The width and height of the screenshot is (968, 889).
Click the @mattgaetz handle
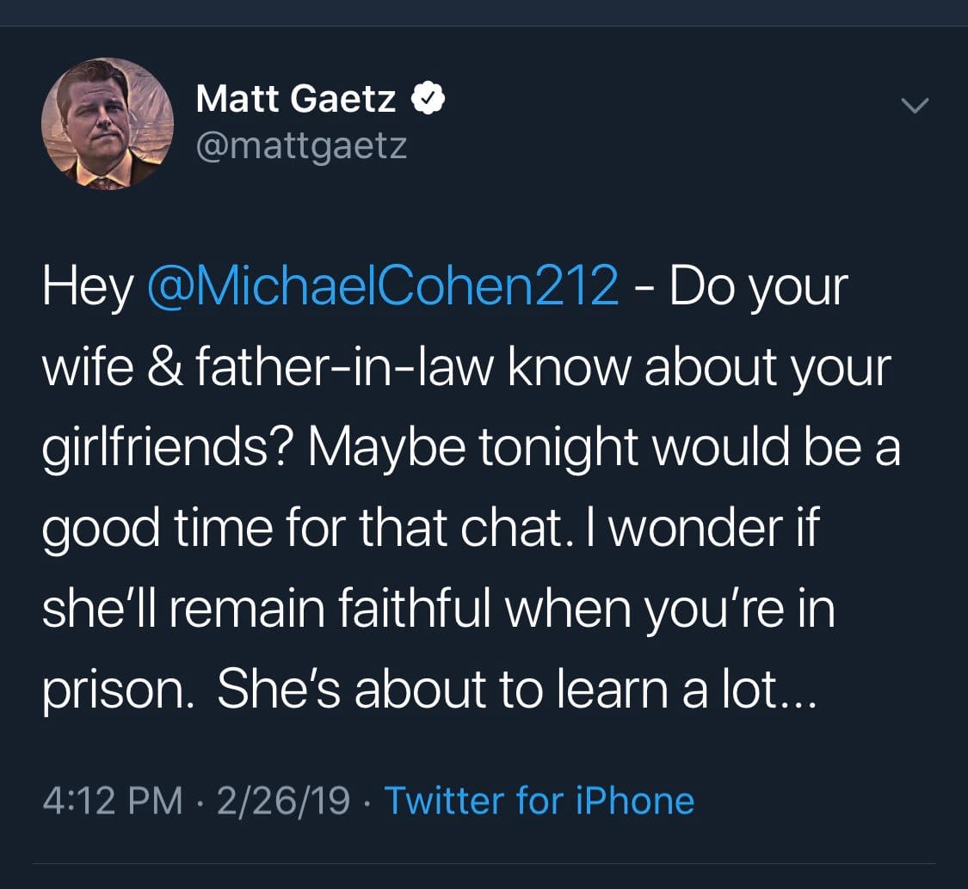click(x=301, y=146)
